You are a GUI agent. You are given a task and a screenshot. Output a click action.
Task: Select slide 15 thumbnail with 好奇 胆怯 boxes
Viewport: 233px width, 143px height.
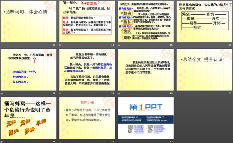pos(146,21)
